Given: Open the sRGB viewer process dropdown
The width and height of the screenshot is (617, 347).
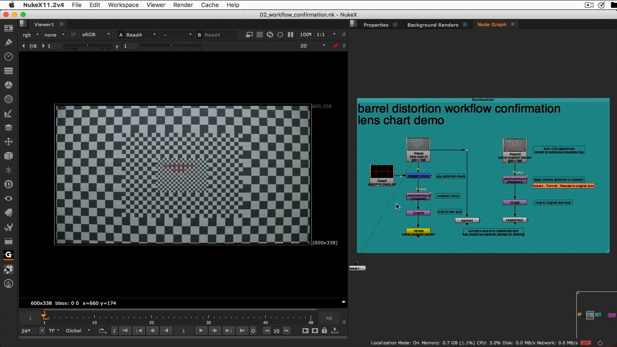Looking at the screenshot, I should (x=95, y=35).
